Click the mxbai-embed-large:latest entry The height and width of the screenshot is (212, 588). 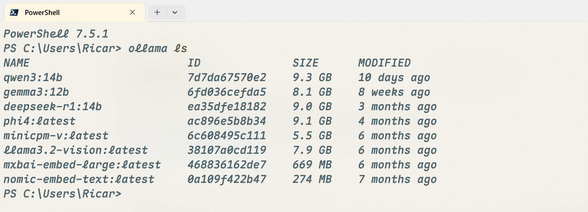82,165
